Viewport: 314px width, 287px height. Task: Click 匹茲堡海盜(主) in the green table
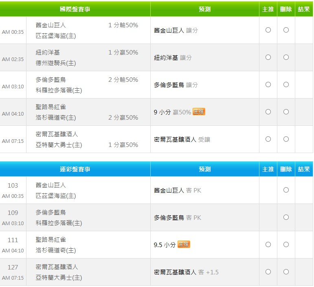tap(56, 36)
